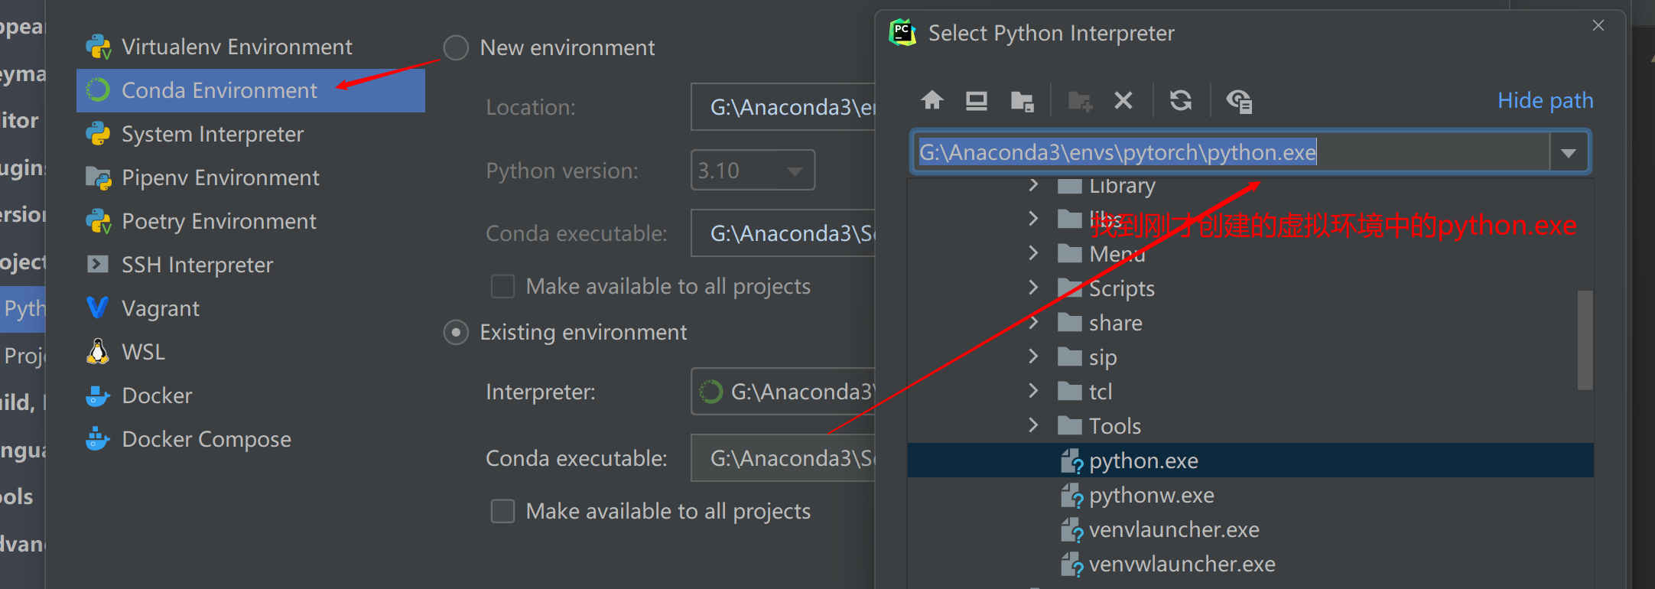Expand the Scripts folder
Image resolution: width=1655 pixels, height=589 pixels.
click(x=1033, y=288)
